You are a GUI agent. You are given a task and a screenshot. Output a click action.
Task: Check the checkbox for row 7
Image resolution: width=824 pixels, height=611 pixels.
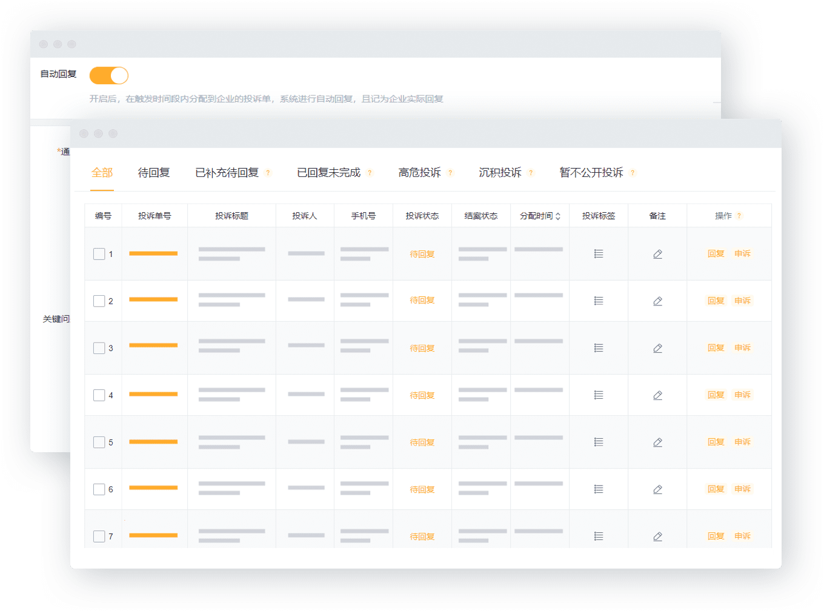click(x=99, y=536)
